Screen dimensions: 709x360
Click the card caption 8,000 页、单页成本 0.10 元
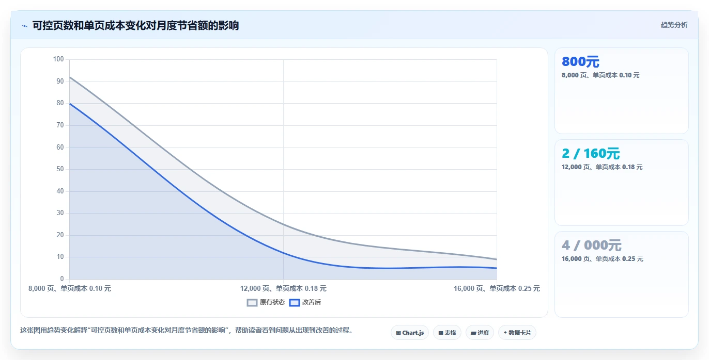tap(600, 75)
